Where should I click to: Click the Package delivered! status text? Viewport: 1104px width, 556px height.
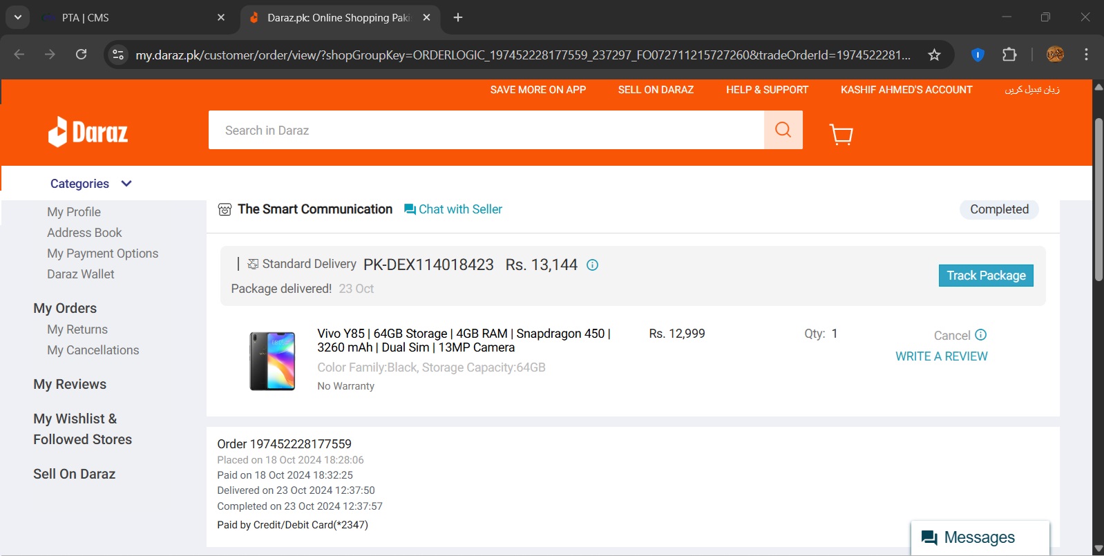281,289
